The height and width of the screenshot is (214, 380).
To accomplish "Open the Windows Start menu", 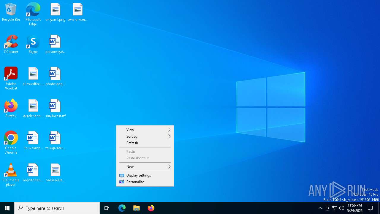I will (x=7, y=208).
